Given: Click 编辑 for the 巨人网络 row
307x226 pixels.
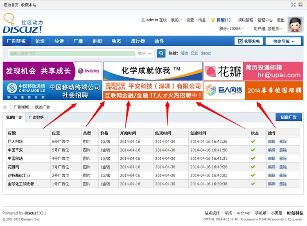Looking at the screenshot, I should [x=271, y=141].
